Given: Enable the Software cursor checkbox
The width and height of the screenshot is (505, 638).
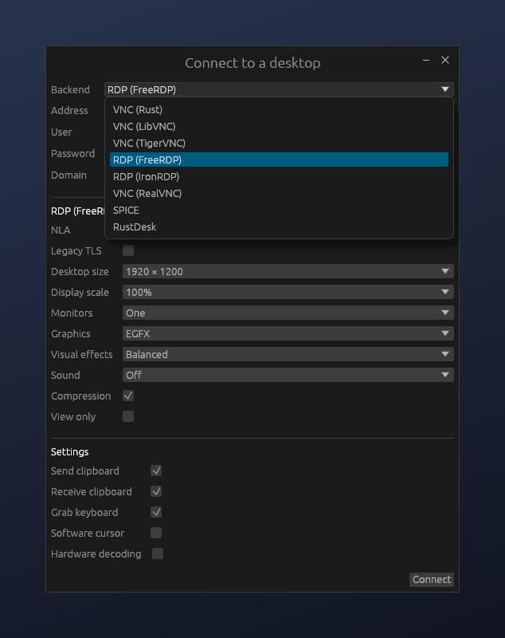Looking at the screenshot, I should pos(156,533).
